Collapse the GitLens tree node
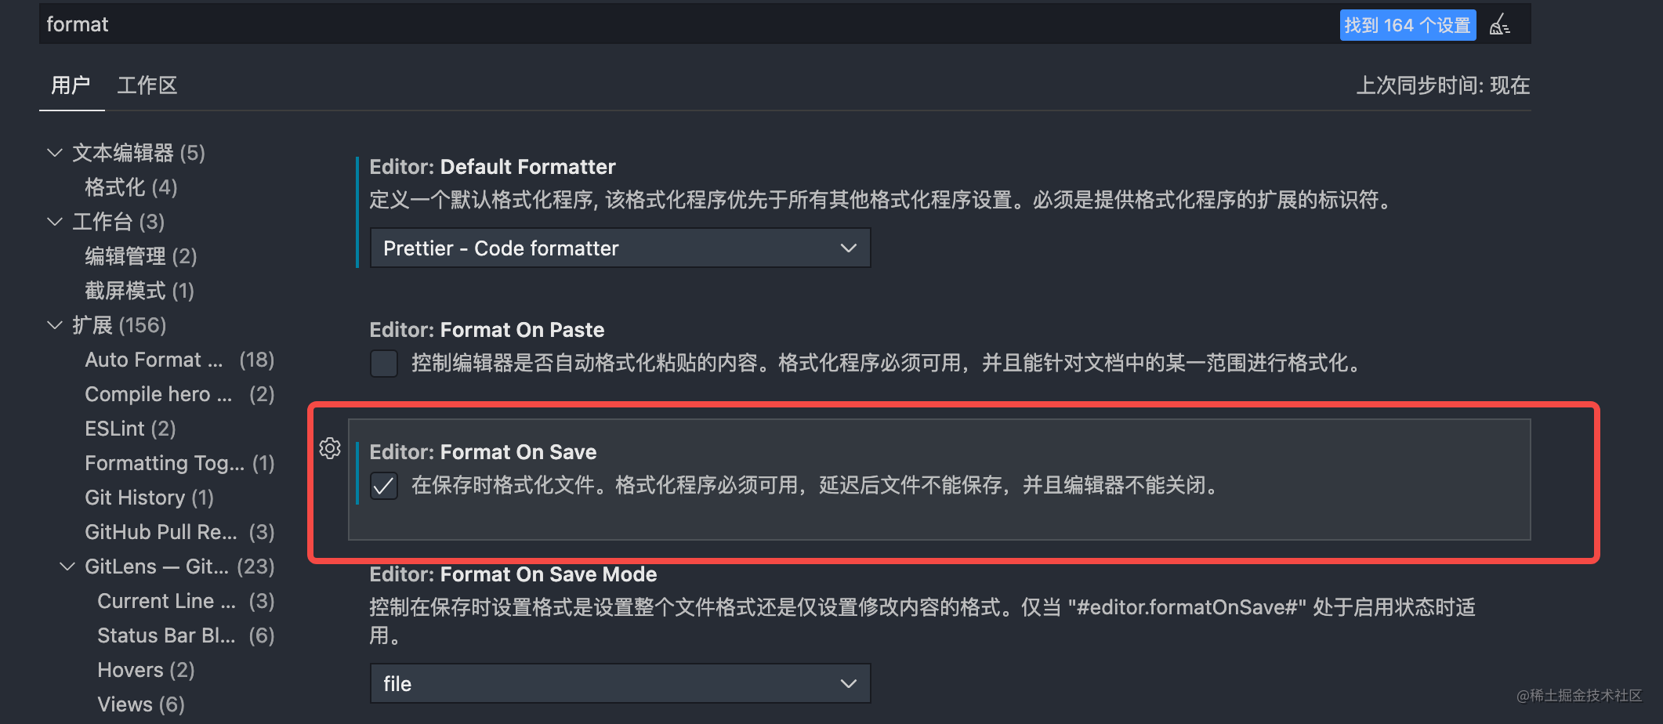 pyautogui.click(x=68, y=567)
